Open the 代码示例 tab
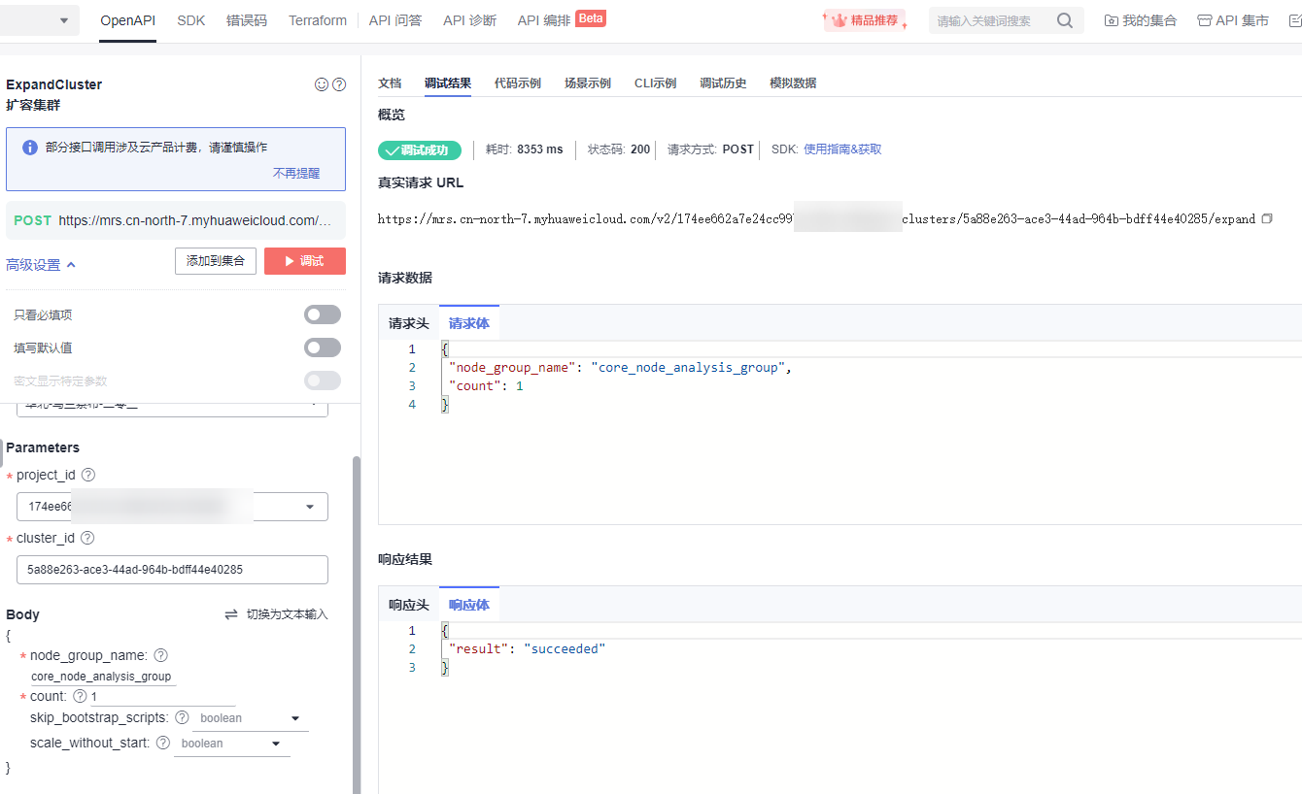1302x794 pixels. tap(518, 83)
